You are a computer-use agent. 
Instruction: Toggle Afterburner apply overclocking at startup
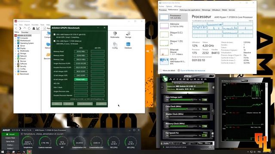pos(164,147)
